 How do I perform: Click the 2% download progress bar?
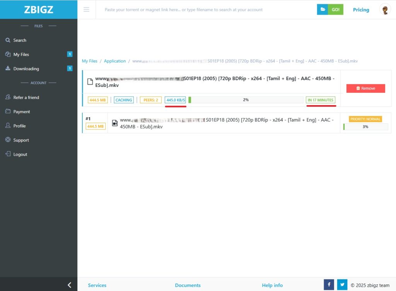click(x=246, y=100)
